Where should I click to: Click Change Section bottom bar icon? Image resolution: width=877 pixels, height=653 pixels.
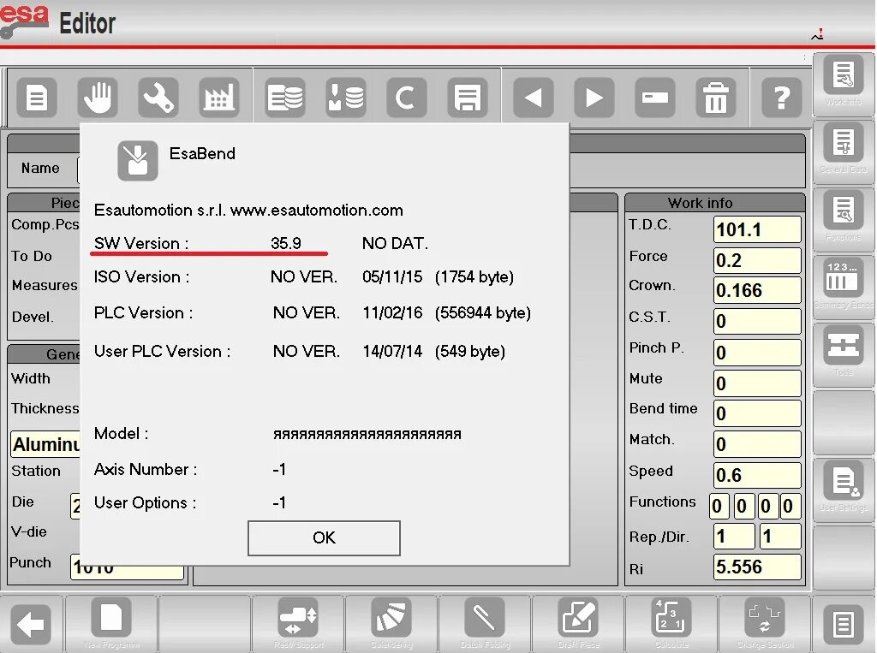pyautogui.click(x=765, y=623)
